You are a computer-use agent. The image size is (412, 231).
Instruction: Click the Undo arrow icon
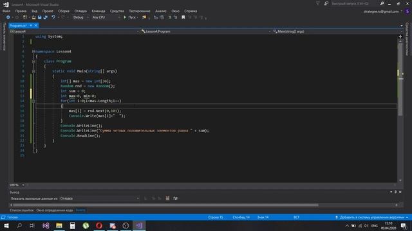[x=53, y=17]
